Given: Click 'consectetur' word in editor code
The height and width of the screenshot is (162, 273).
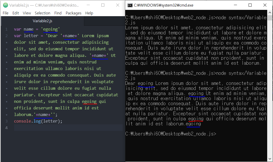Looking at the screenshot, I should click(x=66, y=42).
